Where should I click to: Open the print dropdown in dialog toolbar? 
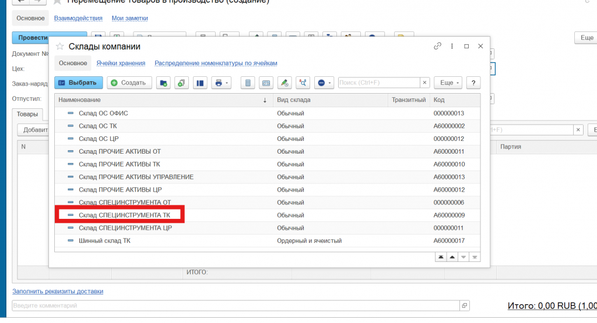(x=222, y=83)
